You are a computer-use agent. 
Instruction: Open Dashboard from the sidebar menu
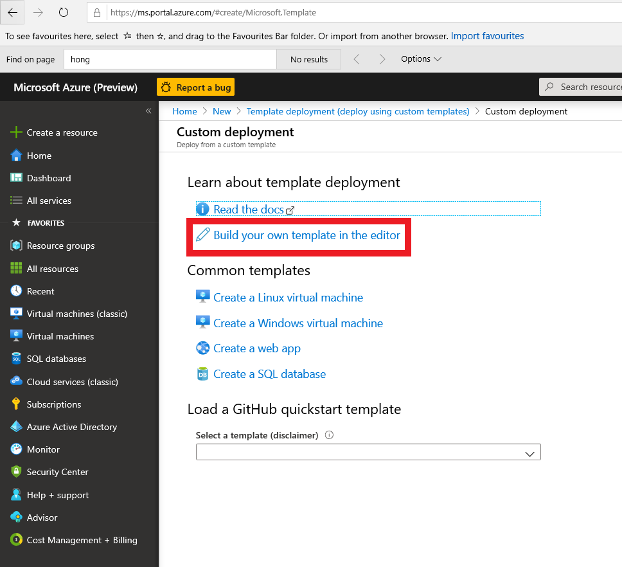(x=49, y=178)
